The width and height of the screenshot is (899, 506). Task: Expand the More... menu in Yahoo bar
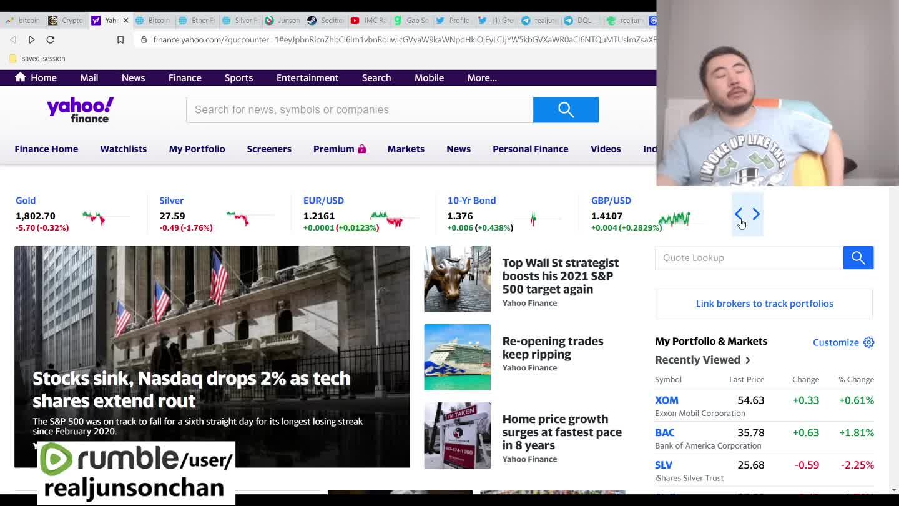click(482, 77)
